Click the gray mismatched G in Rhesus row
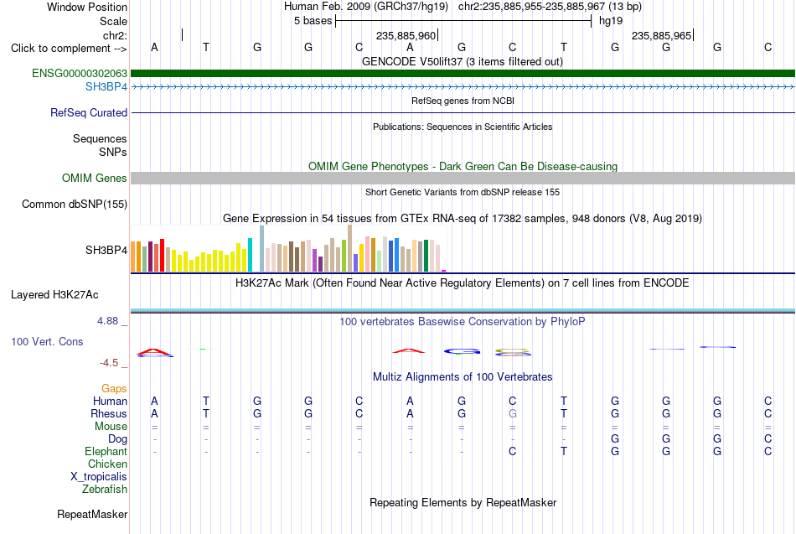The width and height of the screenshot is (796, 534). tap(513, 414)
